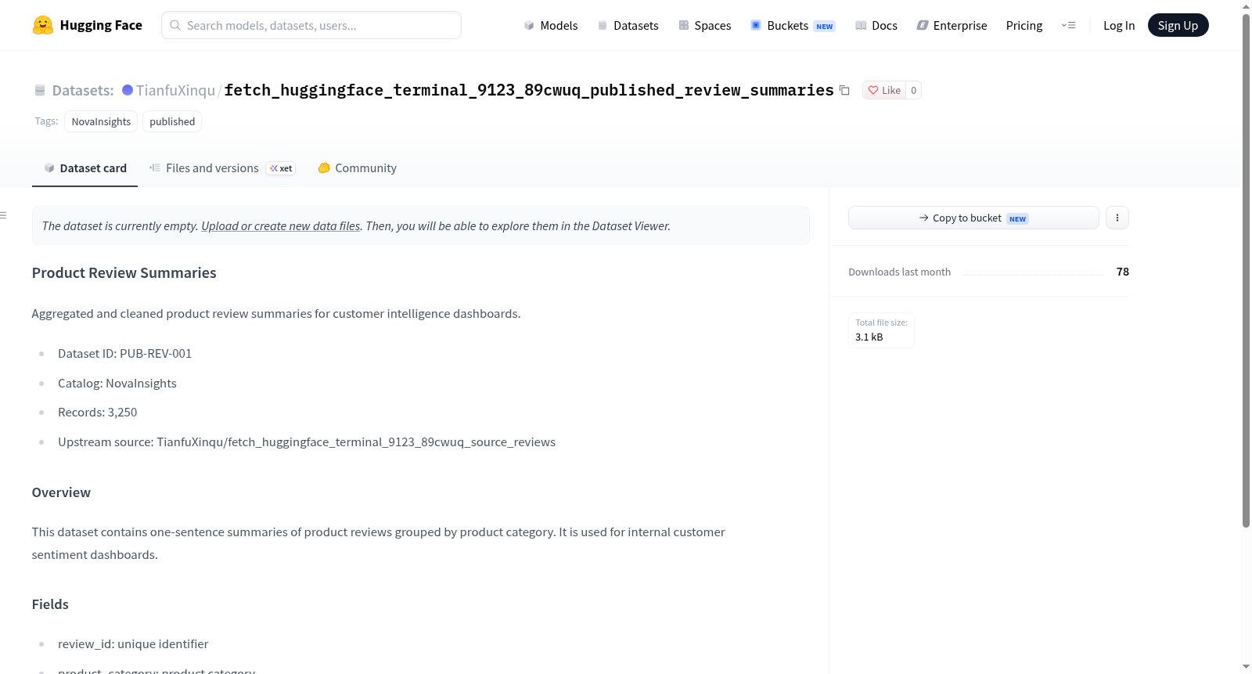This screenshot has height=674, width=1252.
Task: Click the NEW badge beside Buckets
Action: coord(825,27)
